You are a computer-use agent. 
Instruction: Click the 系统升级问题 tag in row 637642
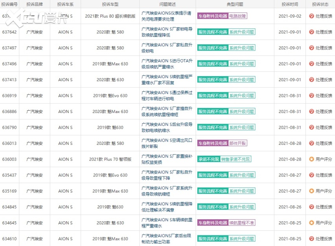[242, 32]
